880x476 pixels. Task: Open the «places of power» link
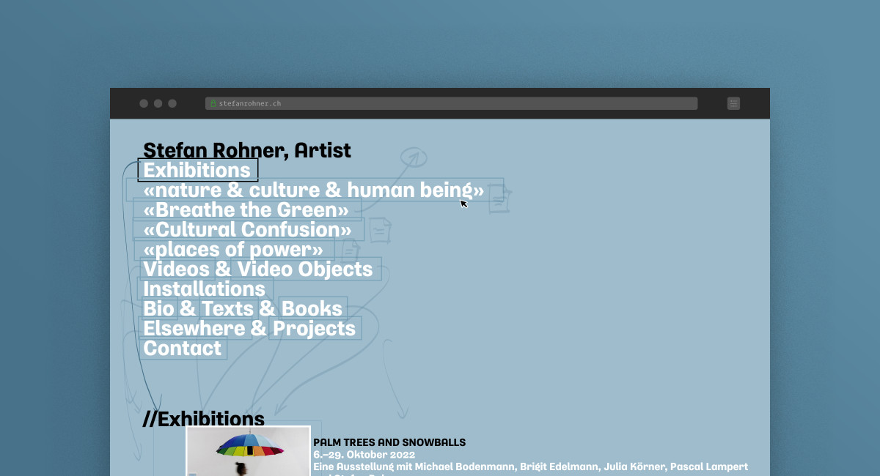coord(232,250)
